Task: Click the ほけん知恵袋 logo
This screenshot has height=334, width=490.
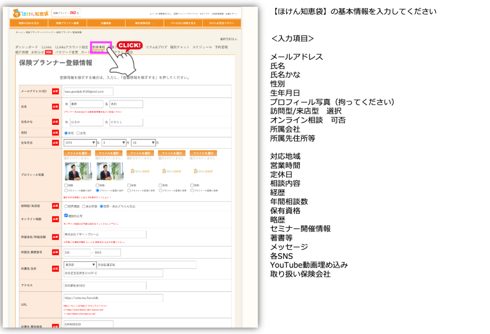Action: point(31,13)
